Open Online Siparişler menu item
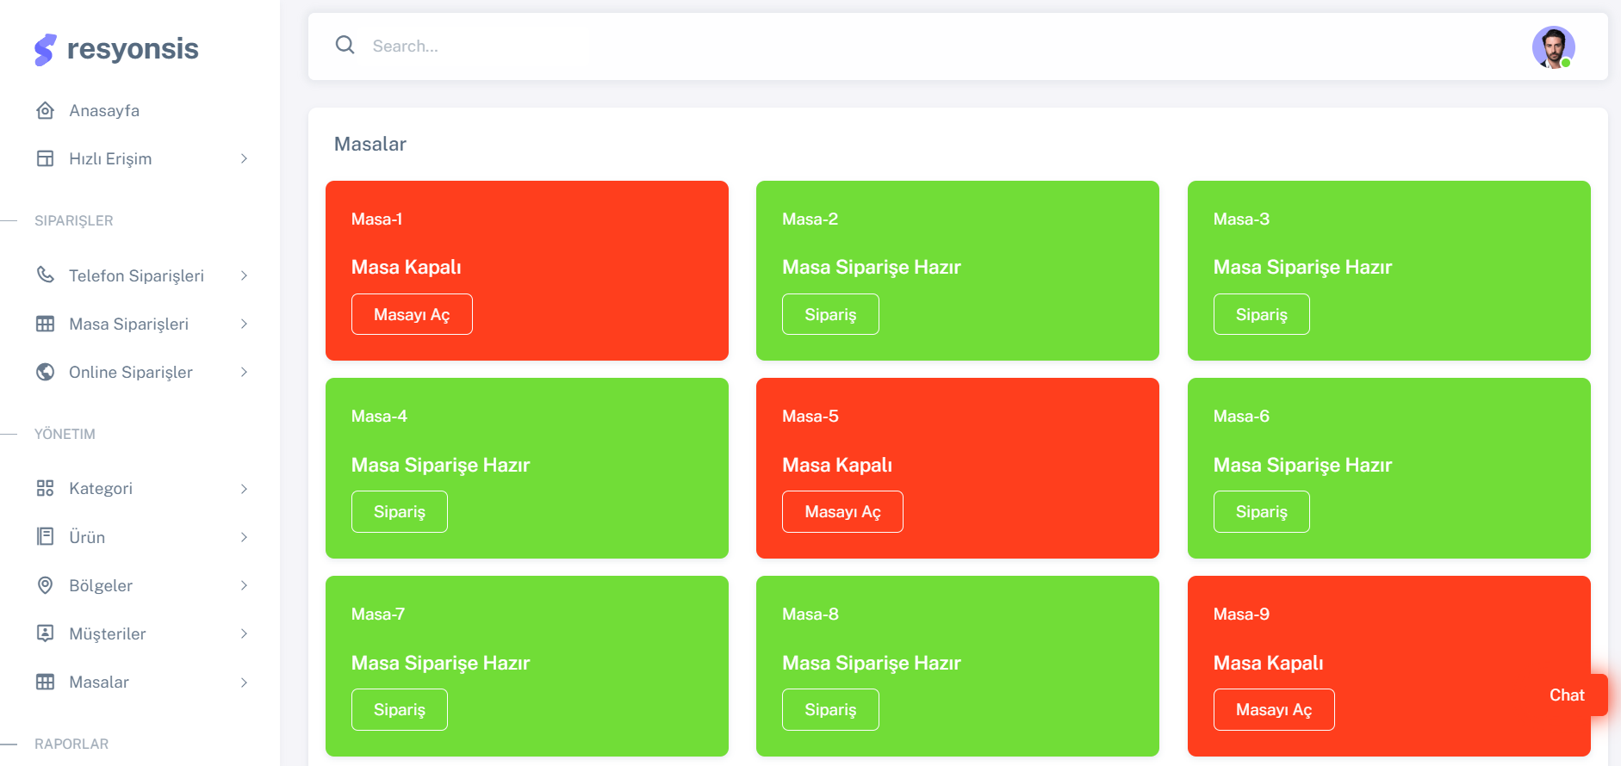The height and width of the screenshot is (766, 1621). tap(141, 372)
